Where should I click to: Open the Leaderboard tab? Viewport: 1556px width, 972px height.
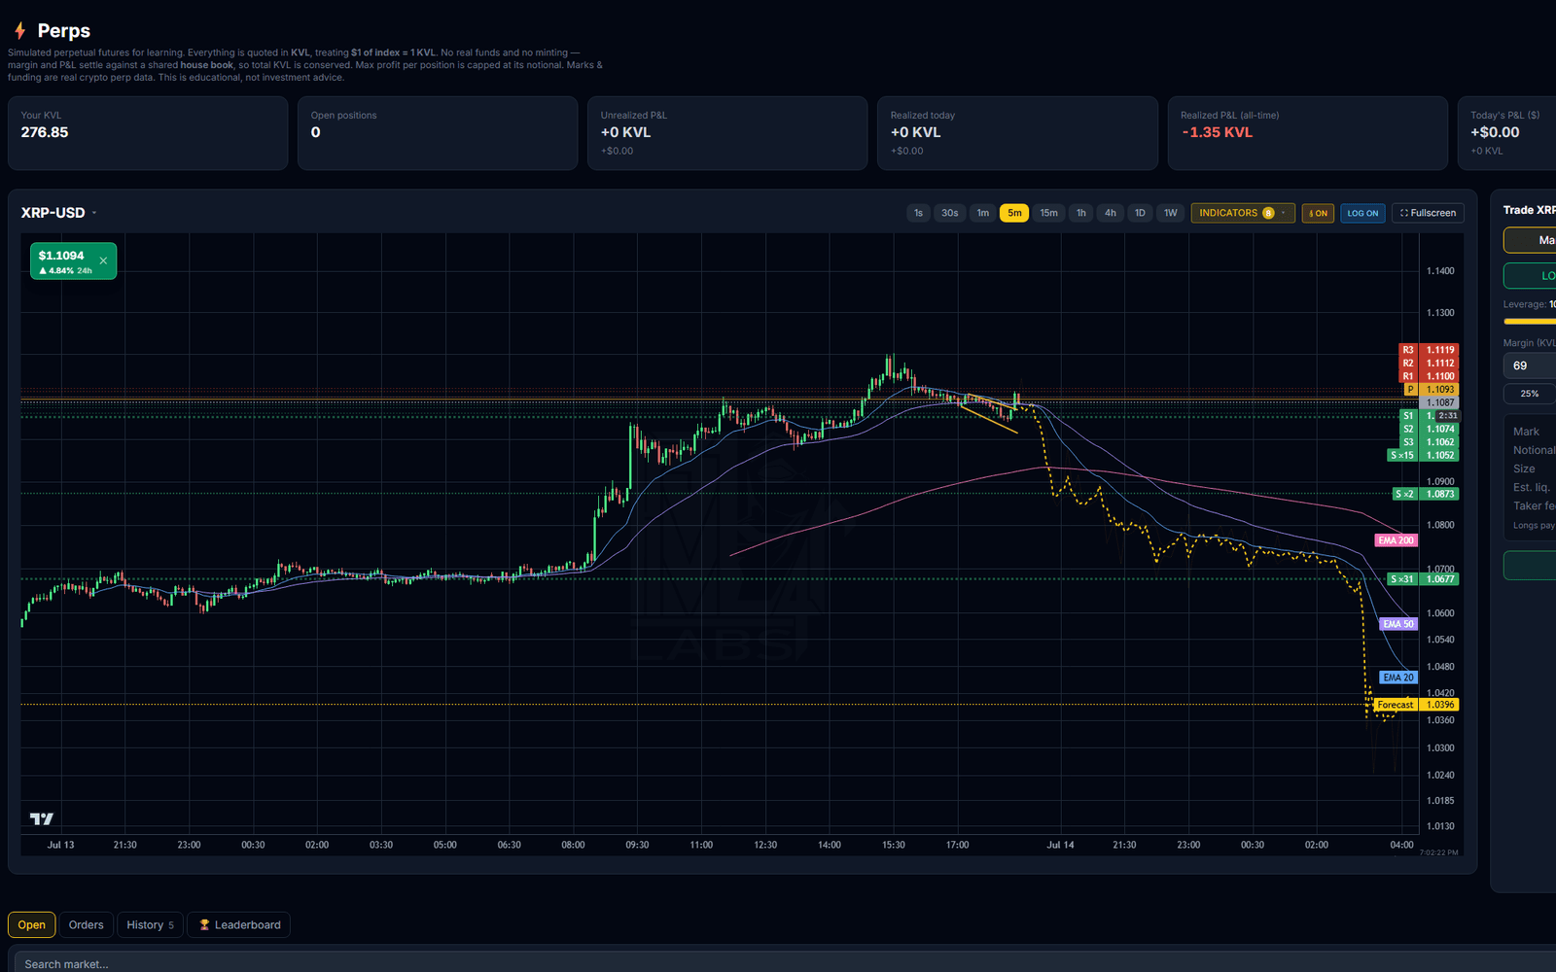point(239,925)
